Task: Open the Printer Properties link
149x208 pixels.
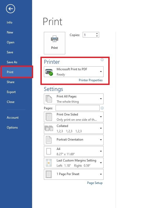Action: click(x=91, y=80)
